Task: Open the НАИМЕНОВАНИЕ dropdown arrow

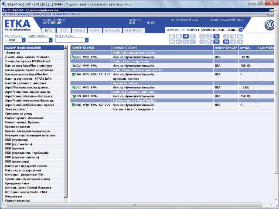Action: pyautogui.click(x=51, y=40)
